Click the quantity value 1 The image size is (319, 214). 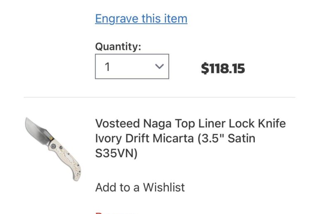pos(107,67)
